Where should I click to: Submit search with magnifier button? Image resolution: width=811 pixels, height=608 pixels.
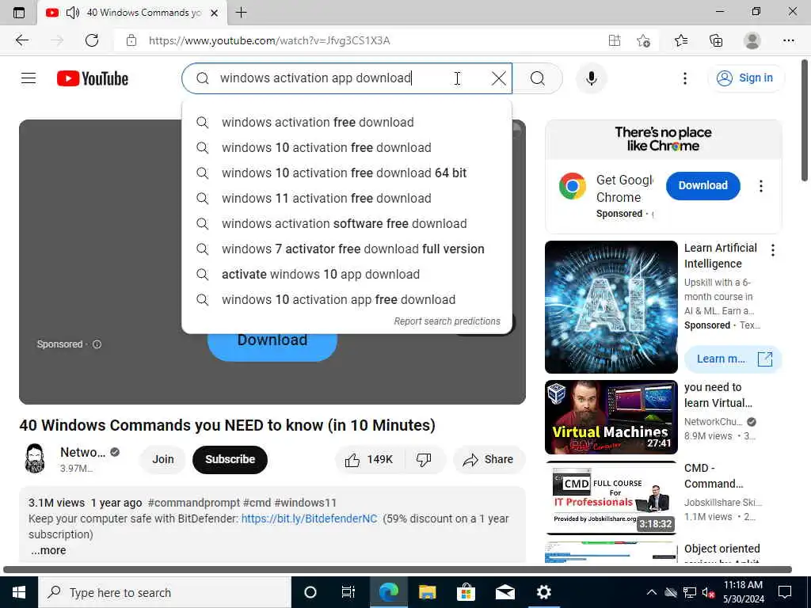pyautogui.click(x=538, y=78)
